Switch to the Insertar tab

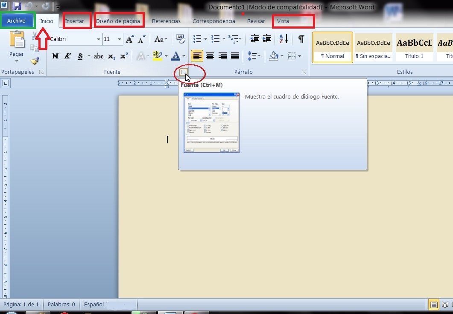coord(75,21)
